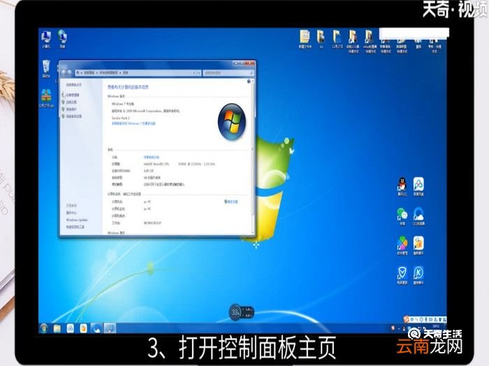Expand the arrow after 控制面板 breadcrumb
Image resolution: width=489 pixels, height=366 pixels.
point(97,73)
